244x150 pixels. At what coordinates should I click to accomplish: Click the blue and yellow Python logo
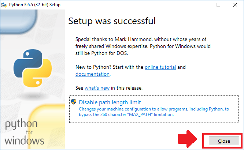(33, 68)
